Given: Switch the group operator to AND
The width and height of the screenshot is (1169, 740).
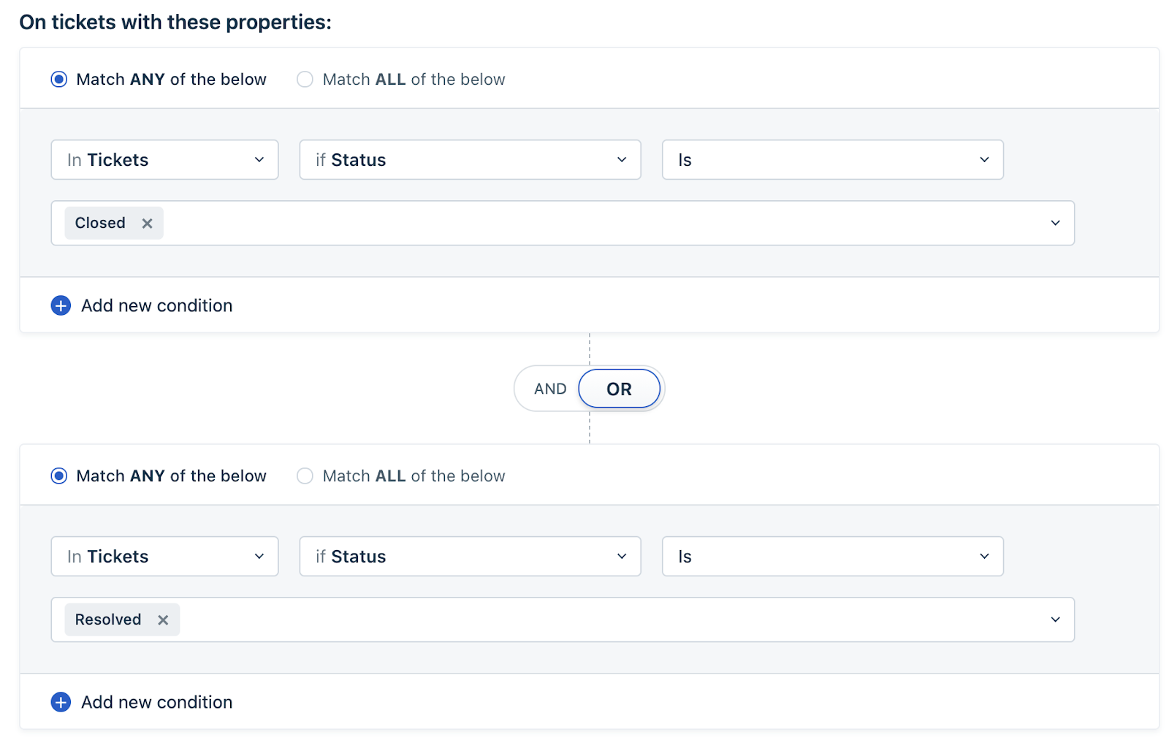Looking at the screenshot, I should pyautogui.click(x=550, y=389).
